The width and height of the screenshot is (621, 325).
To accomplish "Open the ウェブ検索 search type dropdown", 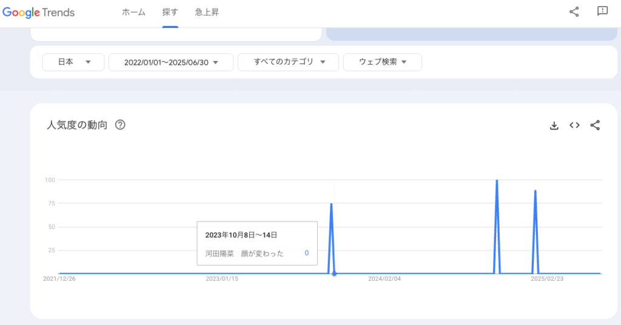I will [x=382, y=62].
